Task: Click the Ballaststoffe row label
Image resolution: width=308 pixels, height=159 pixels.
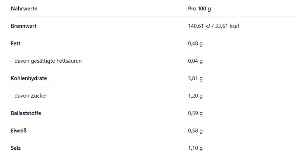Action: pyautogui.click(x=26, y=114)
